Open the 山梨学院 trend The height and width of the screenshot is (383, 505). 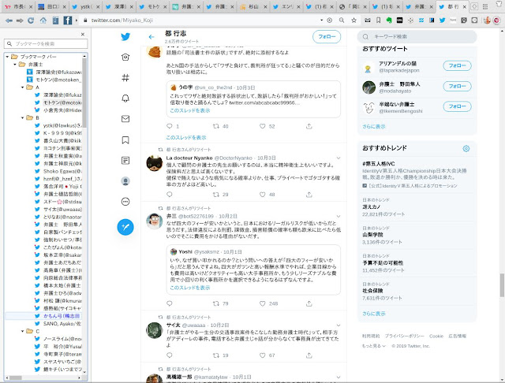click(417, 235)
